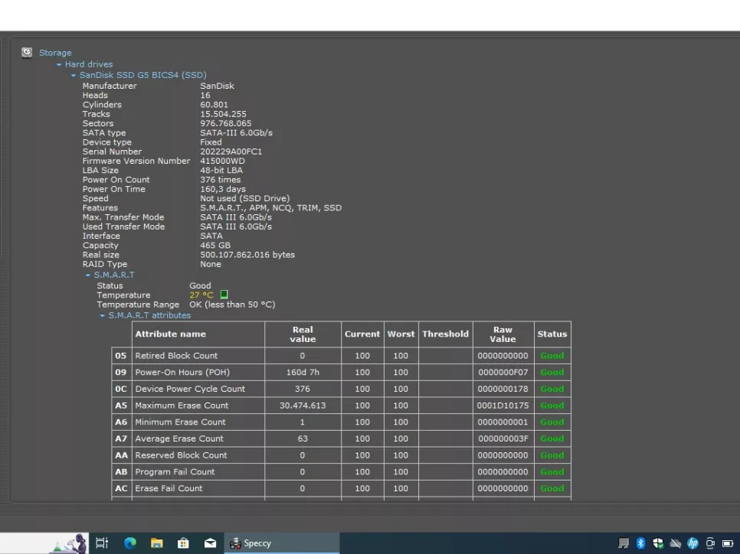740x554 pixels.
Task: Click the attribute ID 0C cell
Action: coord(121,389)
